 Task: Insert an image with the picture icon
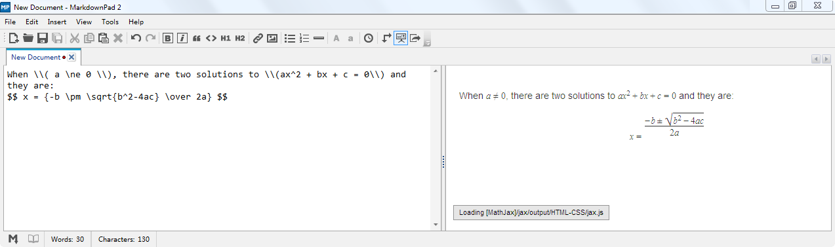click(x=272, y=38)
